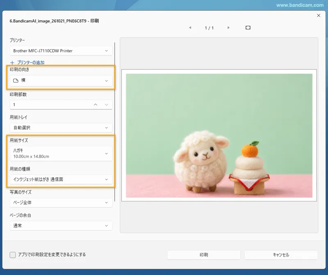Screen dimensions: 328x275
Task: Open the Brother MFC-J7110CDW printer dropdown
Action: coord(61,51)
